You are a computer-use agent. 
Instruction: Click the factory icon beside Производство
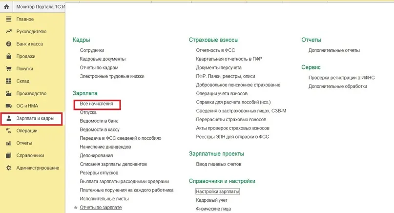point(8,93)
